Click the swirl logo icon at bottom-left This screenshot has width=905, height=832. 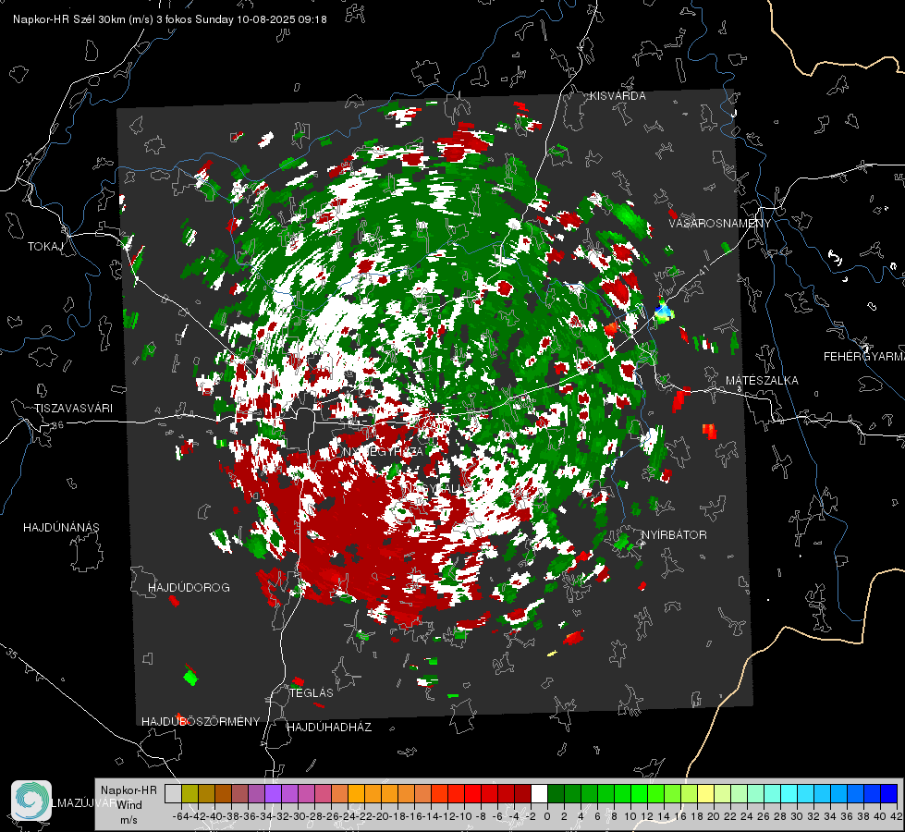31,801
